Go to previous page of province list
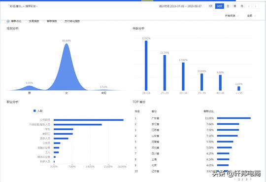266x182 pixels. pyautogui.click(x=235, y=179)
